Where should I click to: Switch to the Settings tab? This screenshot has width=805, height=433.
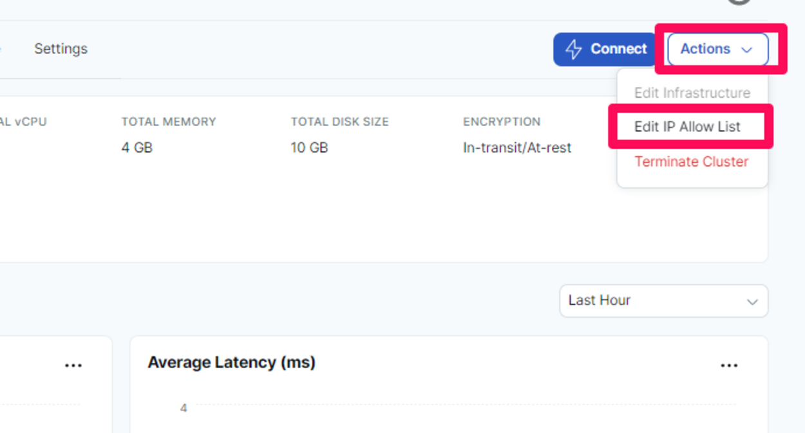61,49
